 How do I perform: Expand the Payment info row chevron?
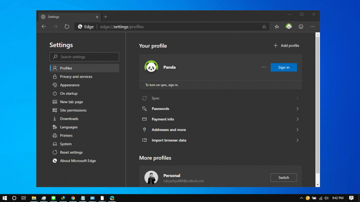coord(297,119)
